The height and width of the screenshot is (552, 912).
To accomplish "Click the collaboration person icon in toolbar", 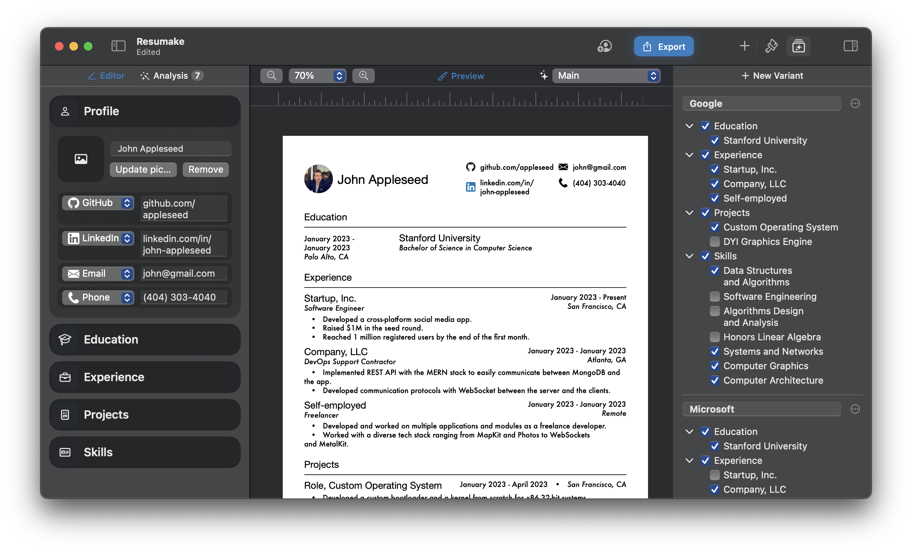I will [604, 46].
